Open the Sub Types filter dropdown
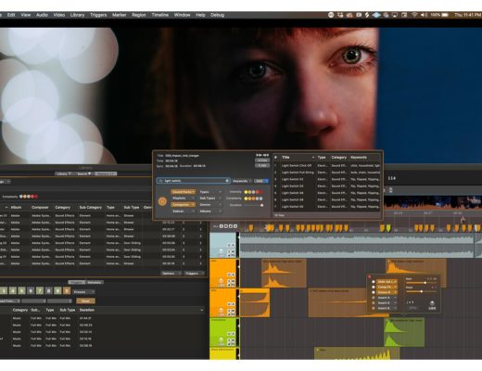482x371 pixels. tap(210, 198)
